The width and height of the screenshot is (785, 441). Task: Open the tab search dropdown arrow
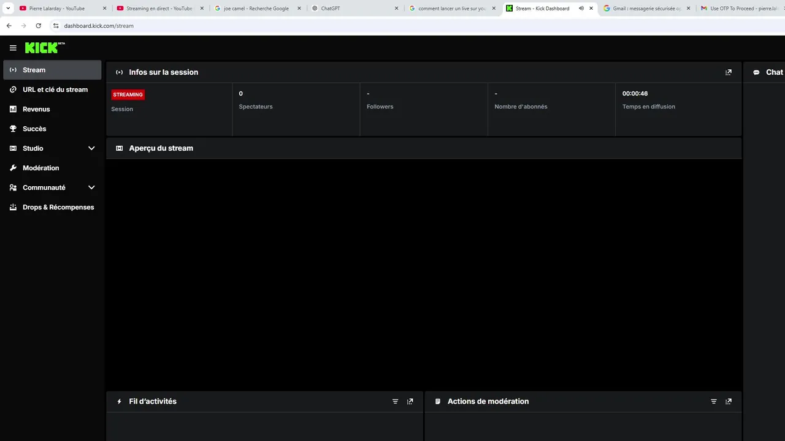8,9
